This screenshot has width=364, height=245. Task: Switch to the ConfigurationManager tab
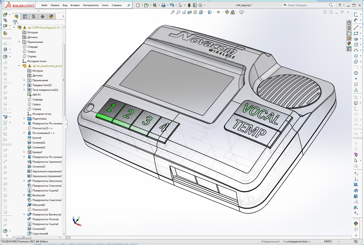click(34, 17)
